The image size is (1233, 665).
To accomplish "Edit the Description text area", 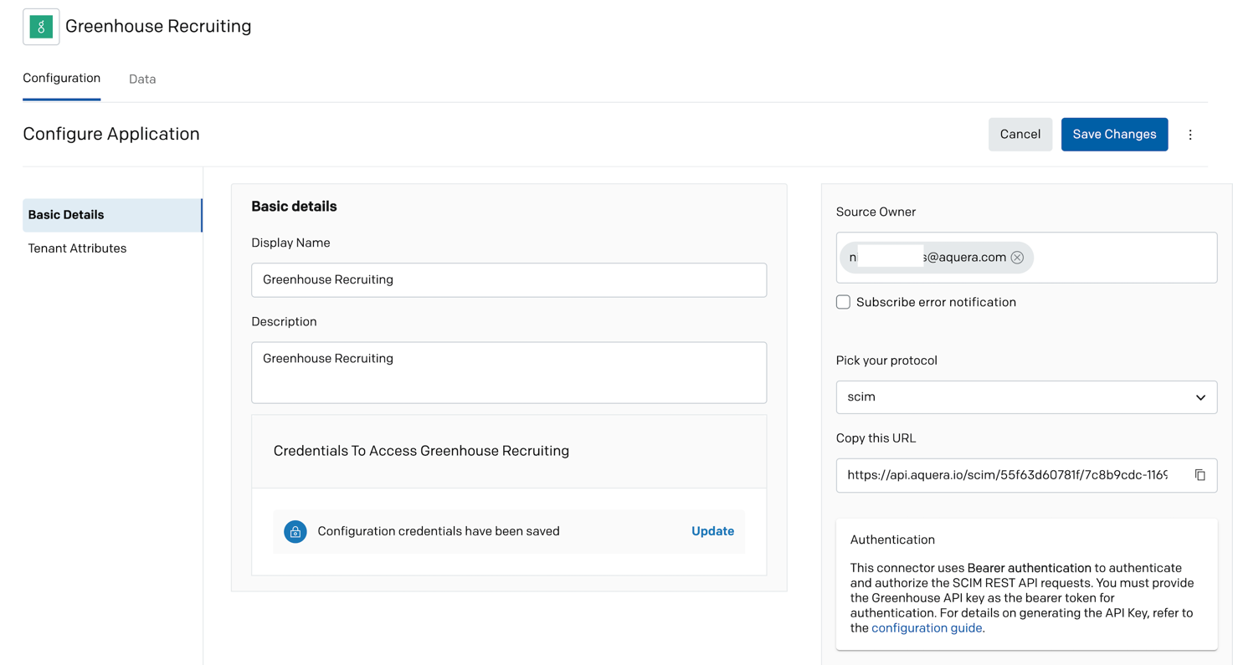I will coord(509,373).
